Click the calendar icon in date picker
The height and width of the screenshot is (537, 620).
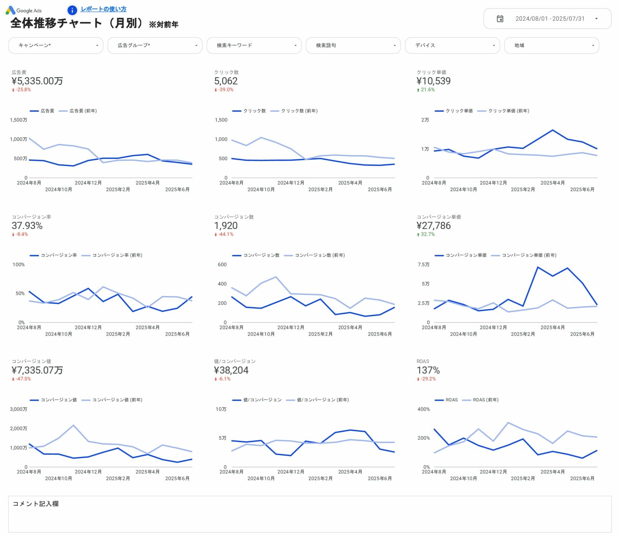pos(500,19)
